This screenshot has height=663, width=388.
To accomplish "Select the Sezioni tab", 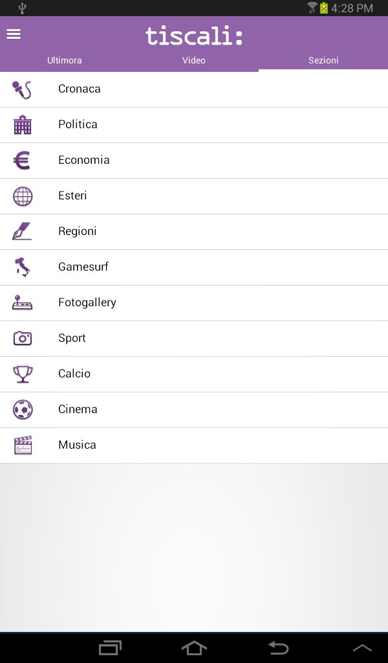I will pyautogui.click(x=323, y=60).
